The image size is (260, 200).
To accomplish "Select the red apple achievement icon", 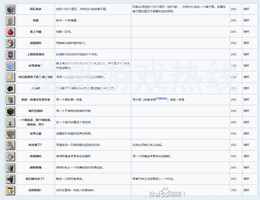I will (10, 32).
